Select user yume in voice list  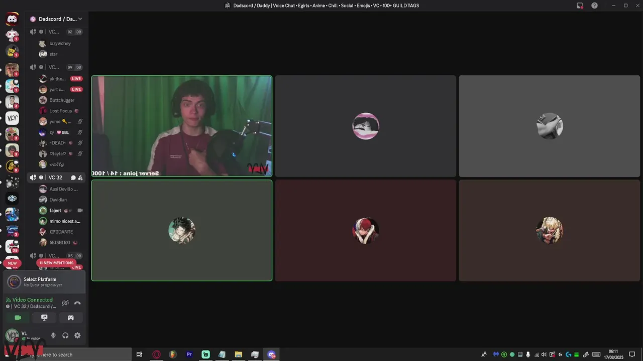(x=60, y=121)
